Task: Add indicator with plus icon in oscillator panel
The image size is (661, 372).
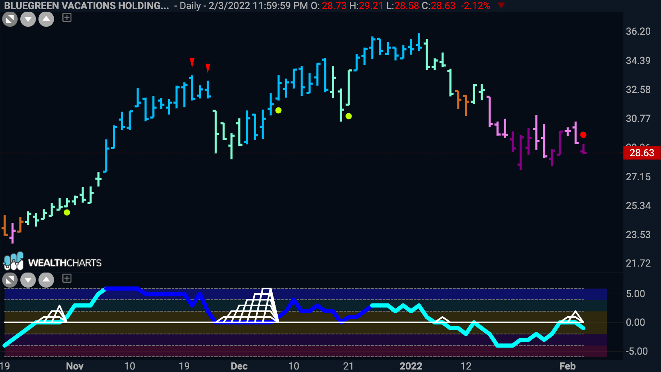Action: pos(67,278)
